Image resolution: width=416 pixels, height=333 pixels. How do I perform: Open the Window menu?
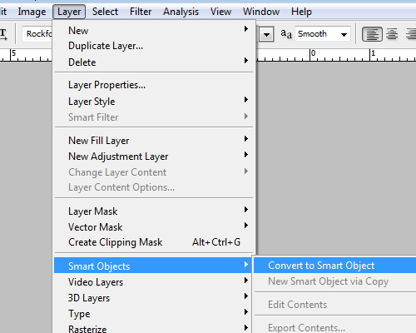click(x=261, y=12)
